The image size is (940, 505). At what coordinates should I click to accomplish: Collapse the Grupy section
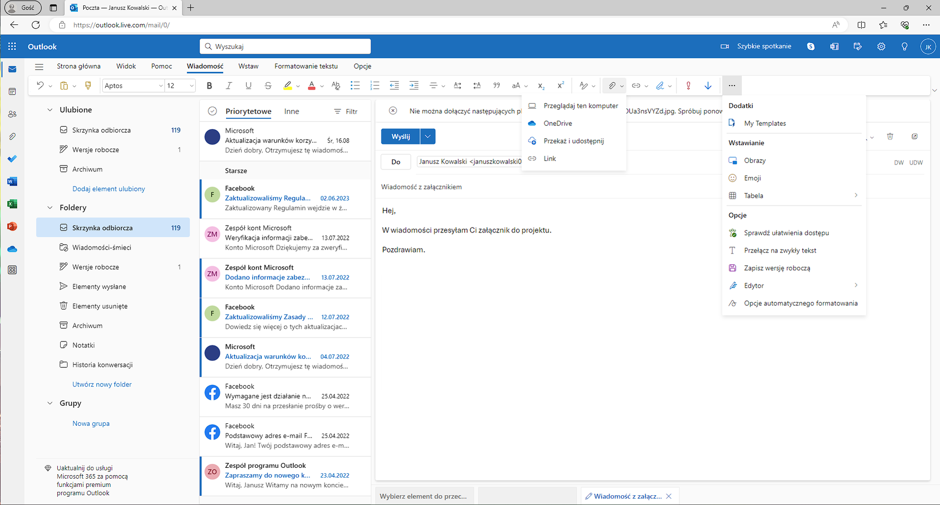(x=50, y=403)
